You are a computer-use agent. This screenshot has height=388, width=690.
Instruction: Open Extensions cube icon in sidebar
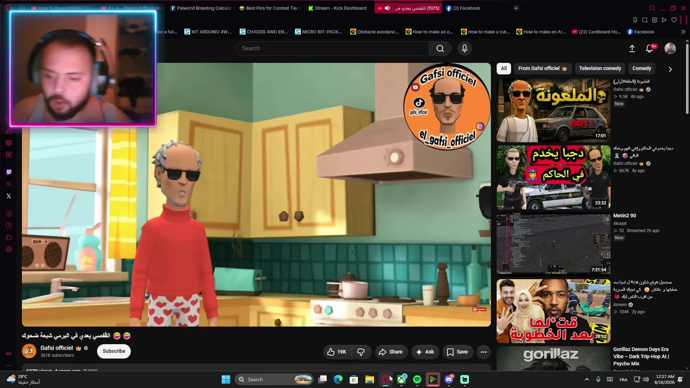click(x=9, y=238)
